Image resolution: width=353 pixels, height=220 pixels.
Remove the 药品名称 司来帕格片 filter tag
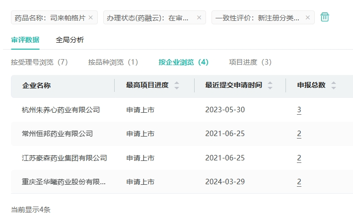click(90, 18)
